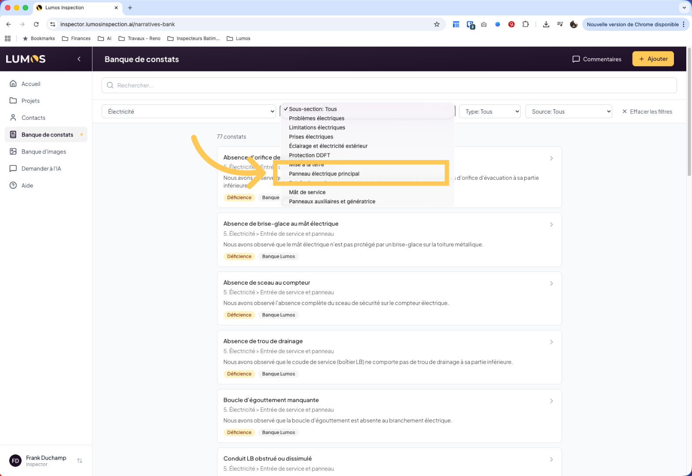This screenshot has height=476, width=692.
Task: Open Demander à l'IA chat
Action: [41, 168]
